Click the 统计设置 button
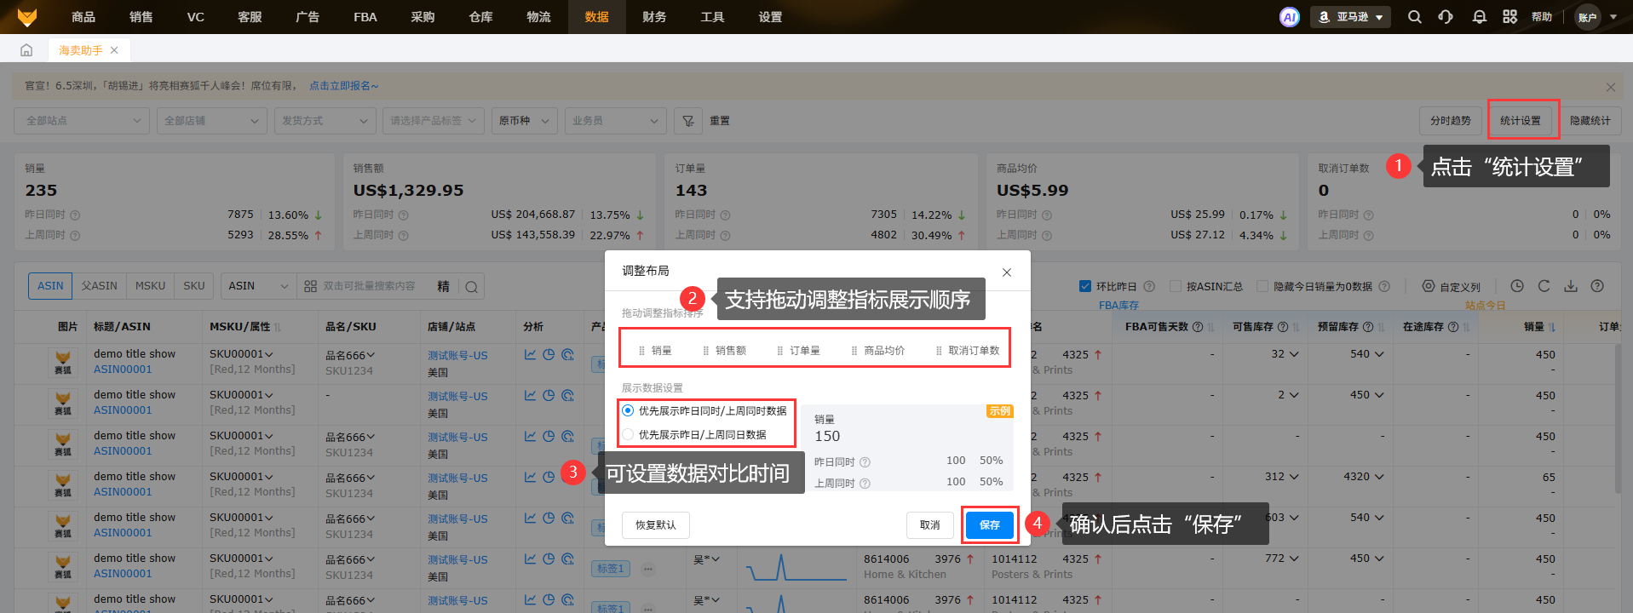This screenshot has width=1633, height=613. tap(1521, 121)
